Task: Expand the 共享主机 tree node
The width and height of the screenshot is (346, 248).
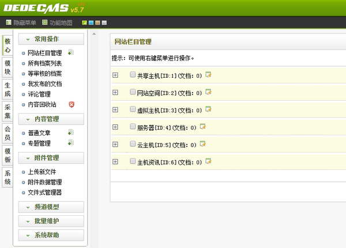Action: [x=115, y=75]
